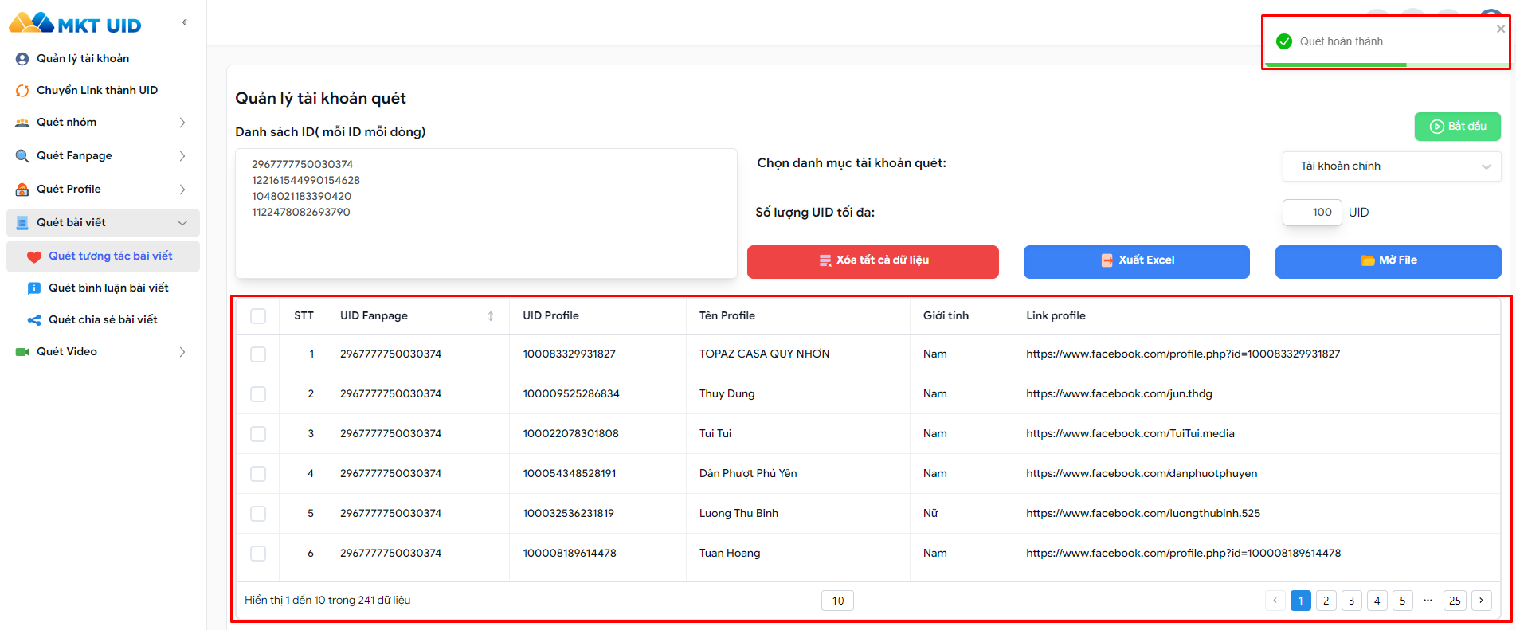This screenshot has width=1516, height=630.
Task: Go to next page arrow
Action: (x=1481, y=601)
